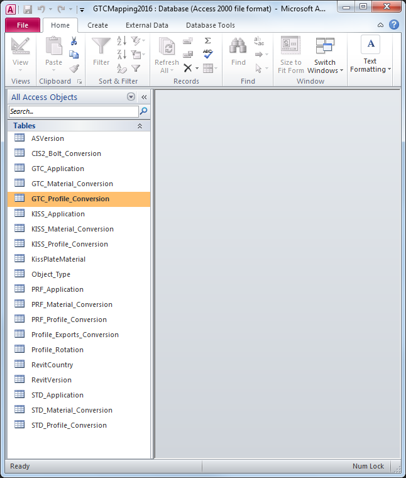Open the Selection filter dropdown

pyautogui.click(x=138, y=41)
